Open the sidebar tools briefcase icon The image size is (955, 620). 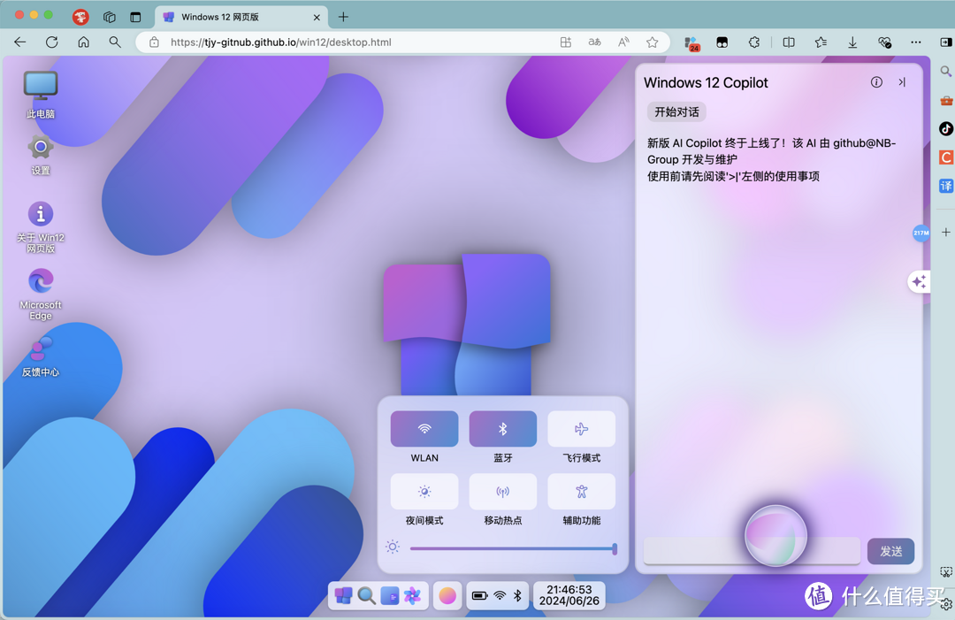coord(946,101)
